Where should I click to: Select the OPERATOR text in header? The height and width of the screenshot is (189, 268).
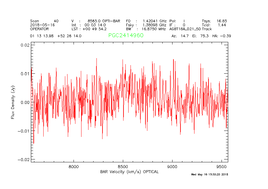pos(39,29)
